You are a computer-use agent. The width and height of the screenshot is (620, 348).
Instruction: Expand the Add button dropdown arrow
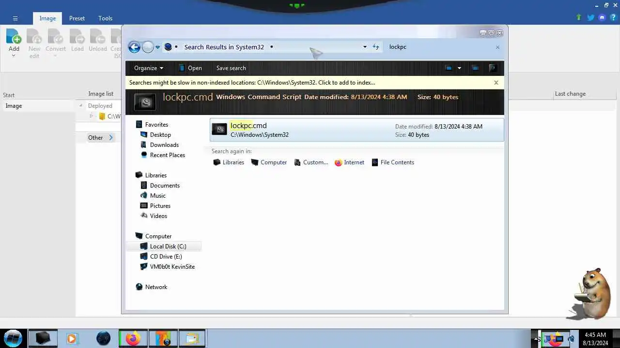[x=14, y=56]
